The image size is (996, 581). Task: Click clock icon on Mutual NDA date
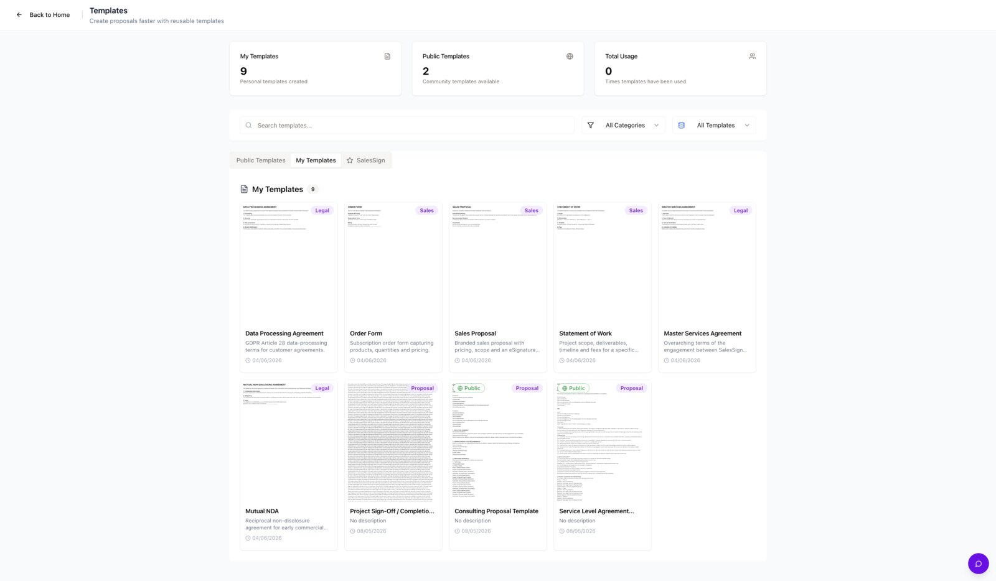point(248,538)
